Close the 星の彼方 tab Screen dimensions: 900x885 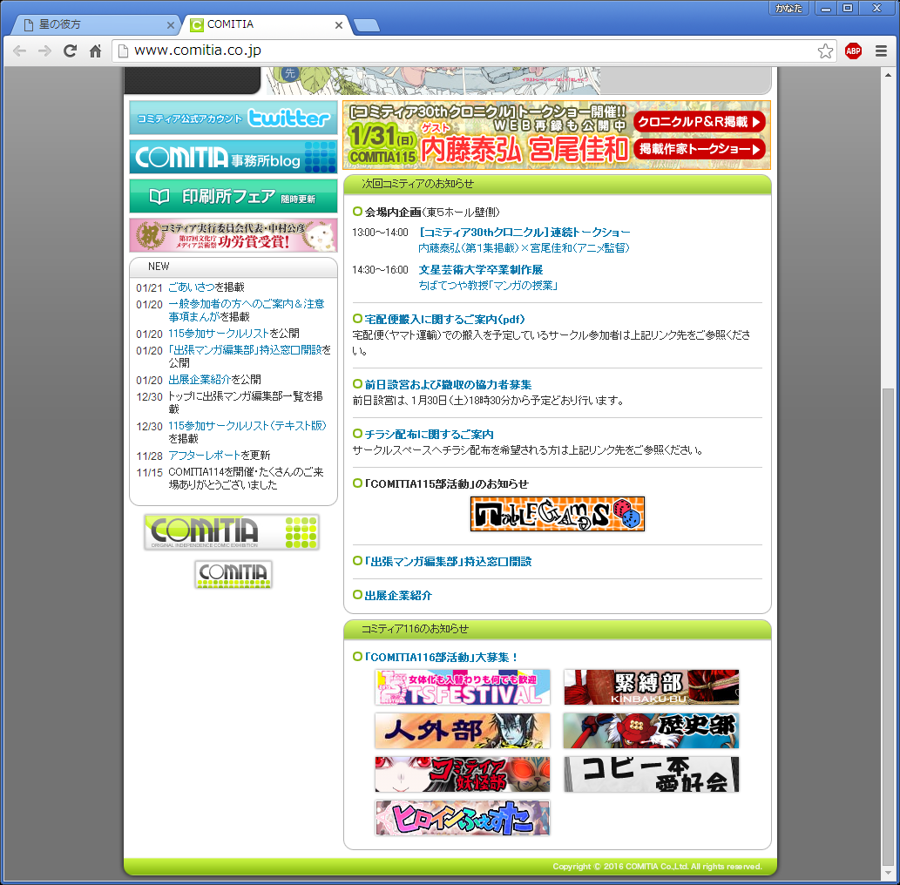pos(171,25)
